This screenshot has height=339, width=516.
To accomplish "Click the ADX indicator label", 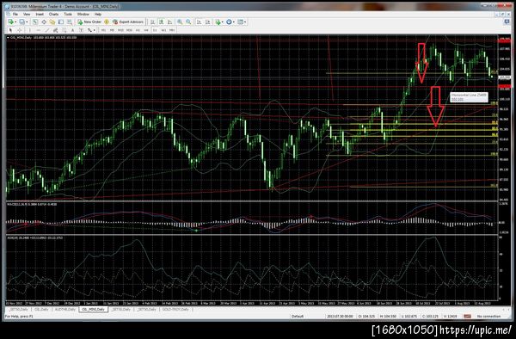I will coord(34,237).
